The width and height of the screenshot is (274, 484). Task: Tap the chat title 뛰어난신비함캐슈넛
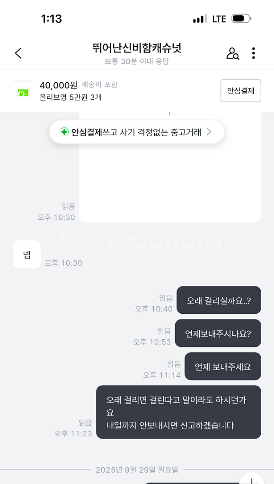point(137,47)
